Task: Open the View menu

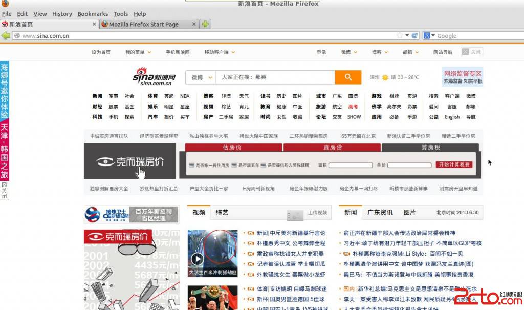Action: tap(40, 14)
